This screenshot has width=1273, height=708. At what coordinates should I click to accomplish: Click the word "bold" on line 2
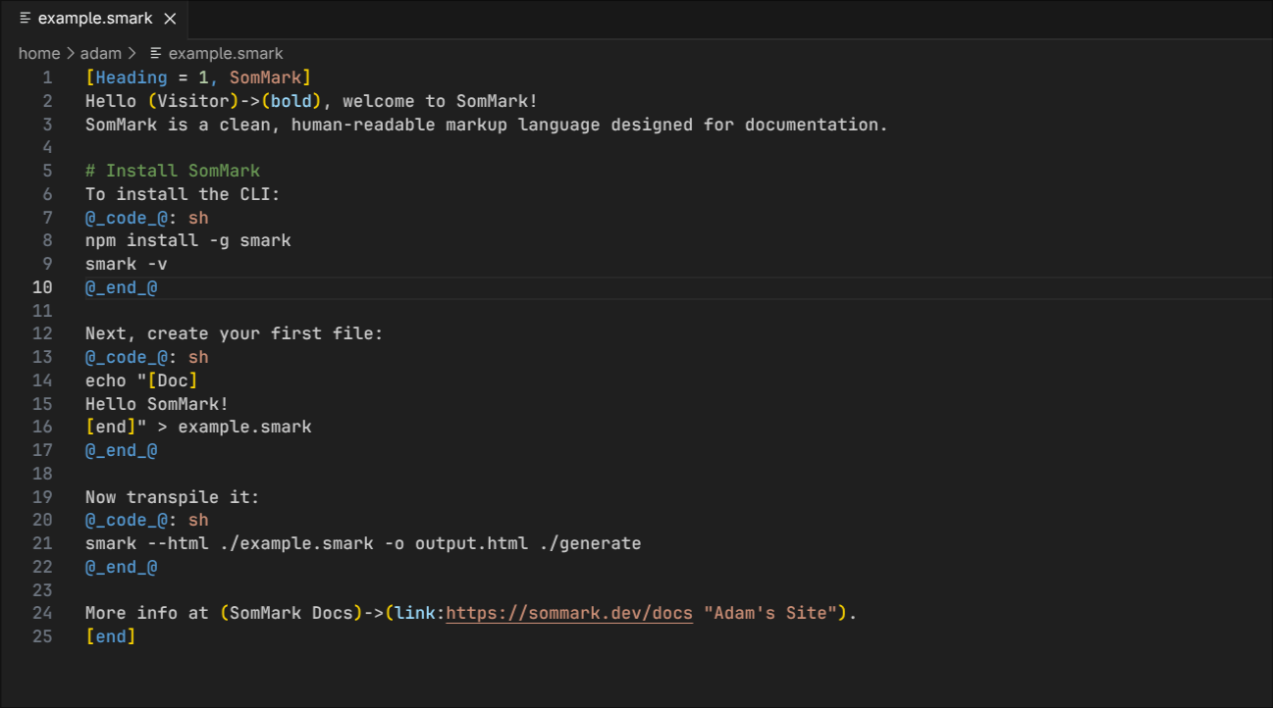tap(291, 100)
